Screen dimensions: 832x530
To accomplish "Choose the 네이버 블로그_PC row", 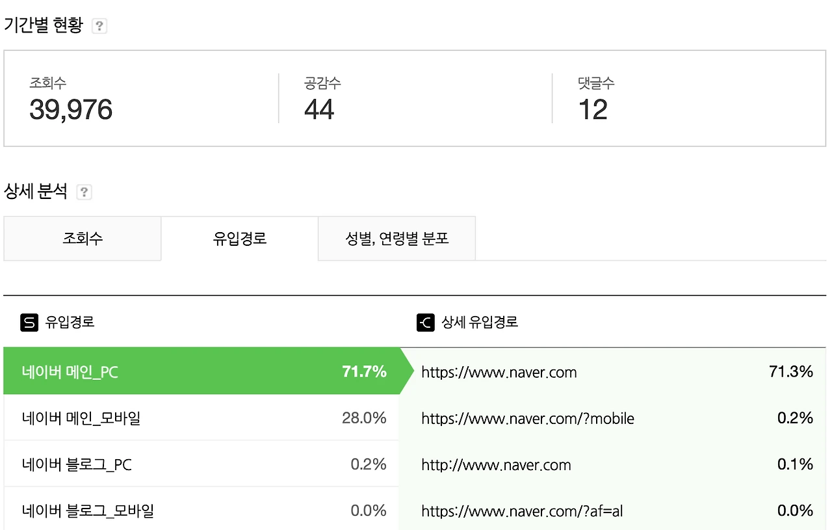I will (201, 464).
